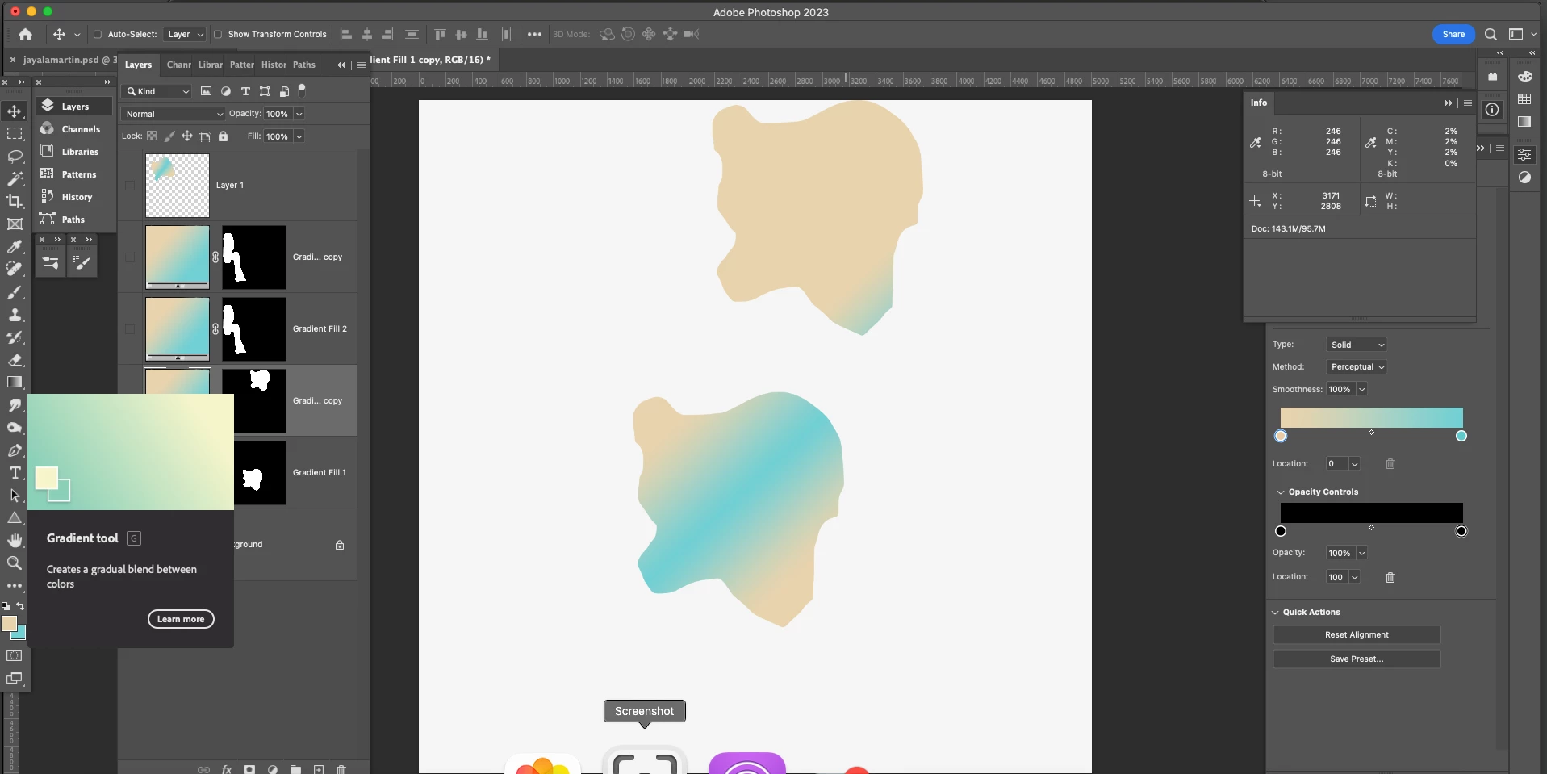Click the Share button
The width and height of the screenshot is (1547, 774).
1453,34
